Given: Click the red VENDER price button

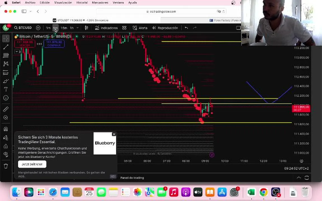Looking at the screenshot, I should click(x=25, y=44).
